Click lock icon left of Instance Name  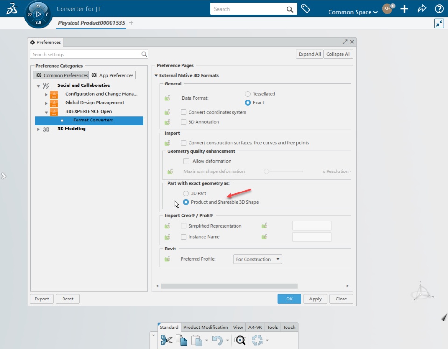pyautogui.click(x=168, y=237)
